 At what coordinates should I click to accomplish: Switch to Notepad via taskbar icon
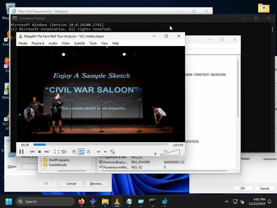(x=129, y=201)
